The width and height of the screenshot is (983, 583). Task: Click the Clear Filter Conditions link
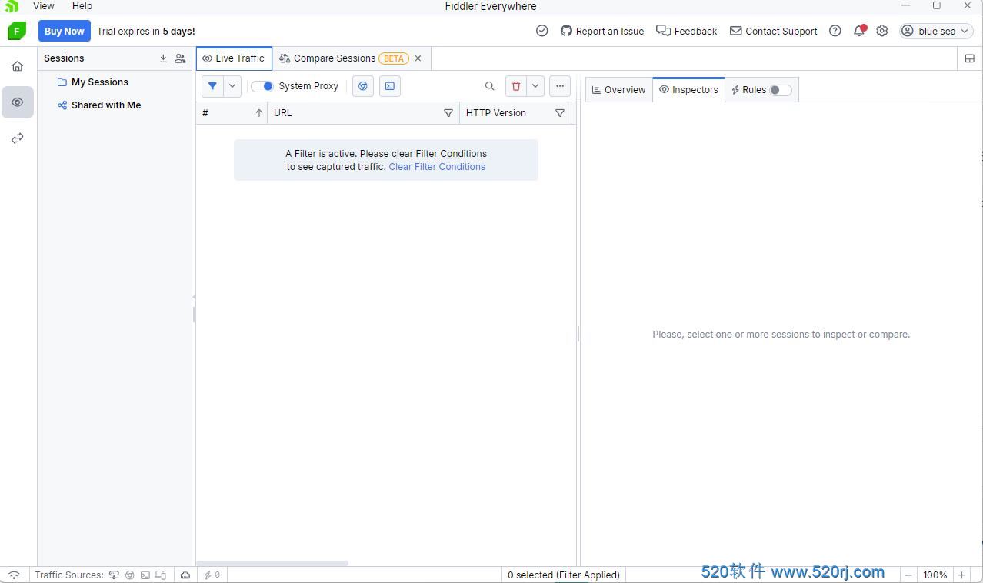(437, 167)
